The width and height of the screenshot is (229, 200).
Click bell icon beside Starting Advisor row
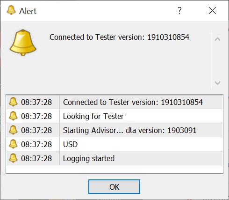pos(13,130)
